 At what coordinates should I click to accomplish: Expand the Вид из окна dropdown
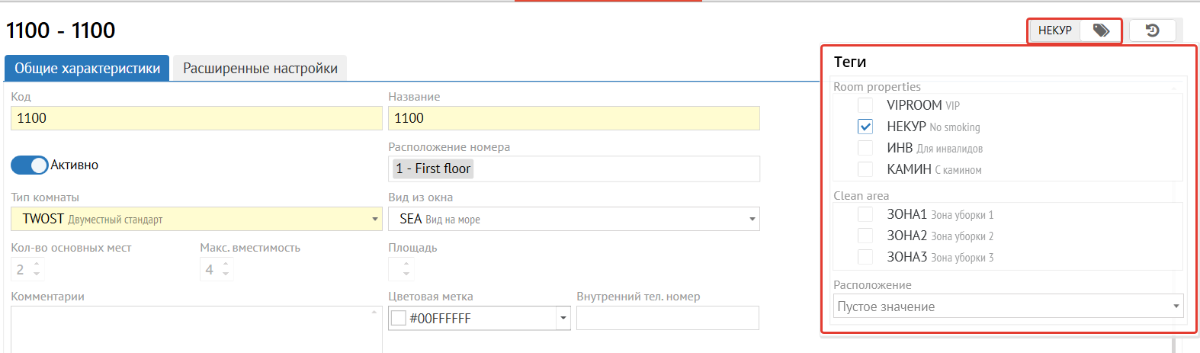tap(752, 220)
